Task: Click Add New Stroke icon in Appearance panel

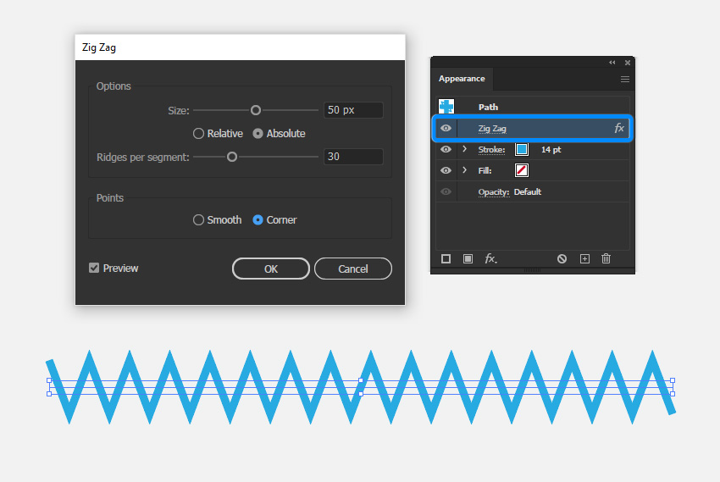Action: coord(446,258)
